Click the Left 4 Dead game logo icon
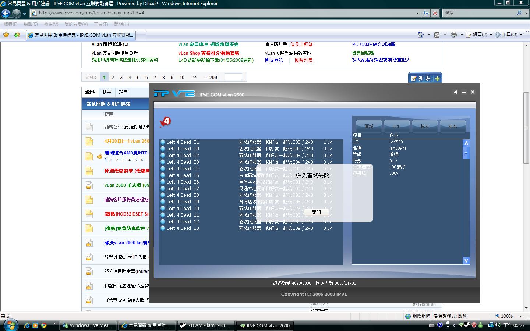The width and height of the screenshot is (530, 331). (x=165, y=122)
